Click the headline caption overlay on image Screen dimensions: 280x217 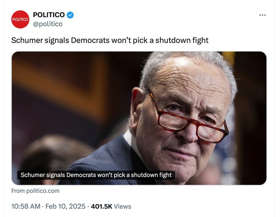pyautogui.click(x=96, y=175)
